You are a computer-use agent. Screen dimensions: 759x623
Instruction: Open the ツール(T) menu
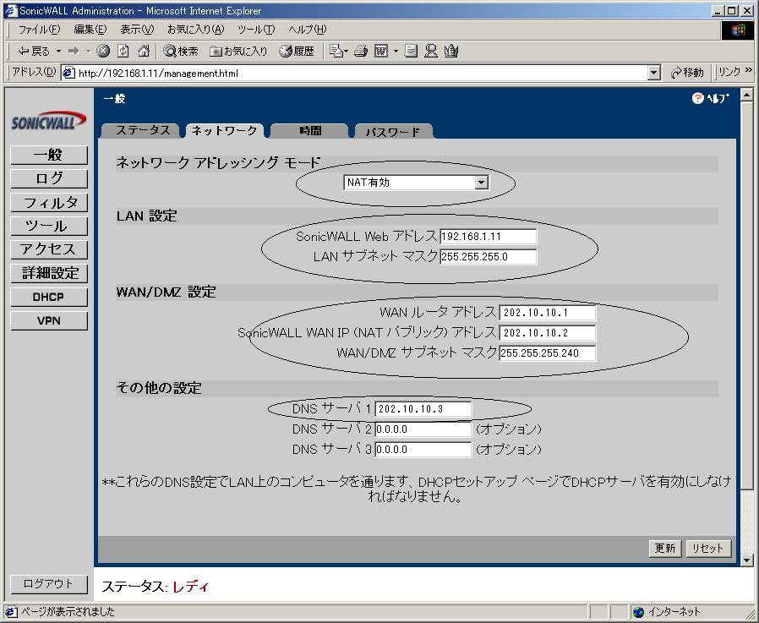click(256, 30)
